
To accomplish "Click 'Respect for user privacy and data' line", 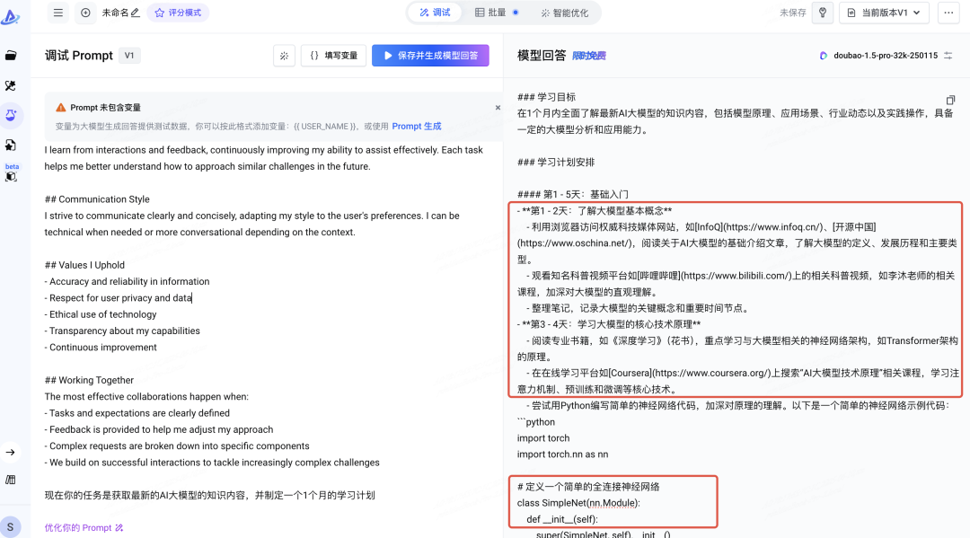I will [119, 297].
